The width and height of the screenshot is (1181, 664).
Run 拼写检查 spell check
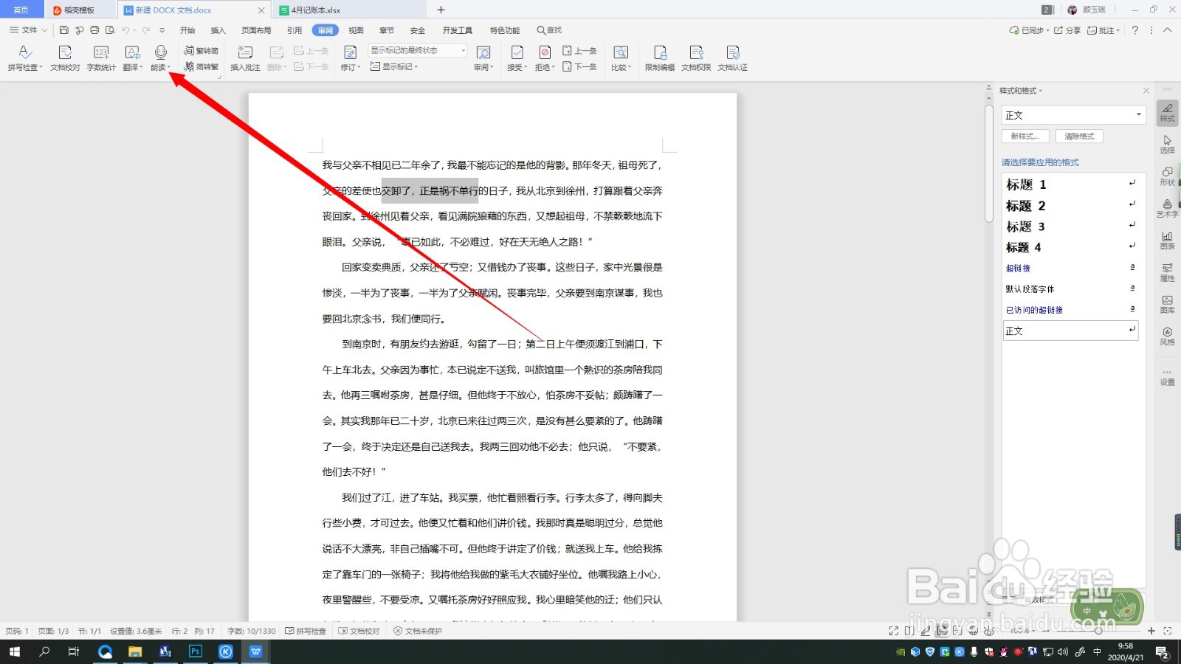[x=24, y=58]
